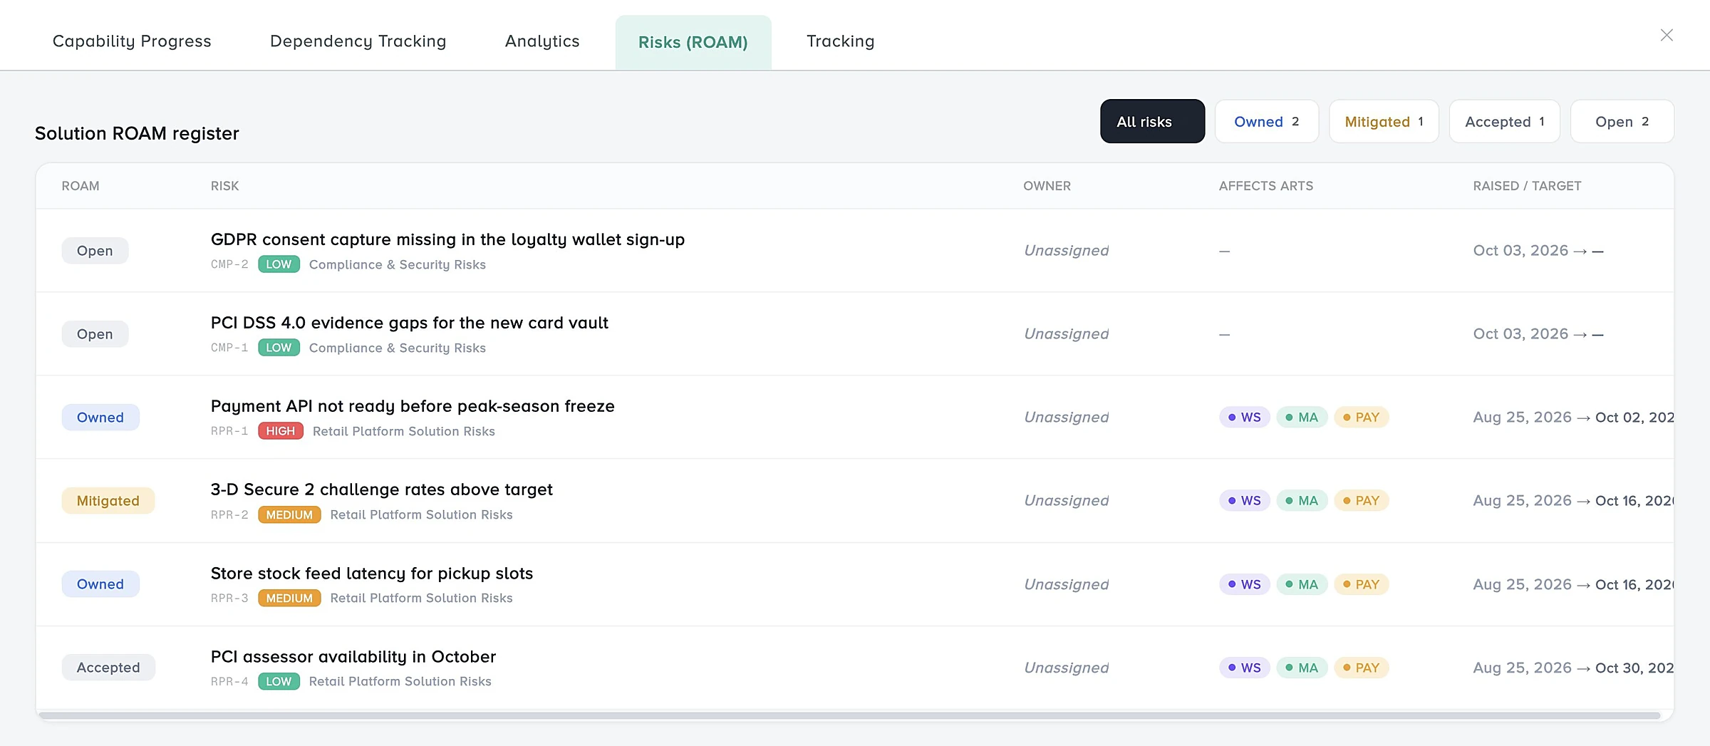This screenshot has height=746, width=1710.
Task: Click the CMP-1 risk ID
Action: [x=229, y=348]
